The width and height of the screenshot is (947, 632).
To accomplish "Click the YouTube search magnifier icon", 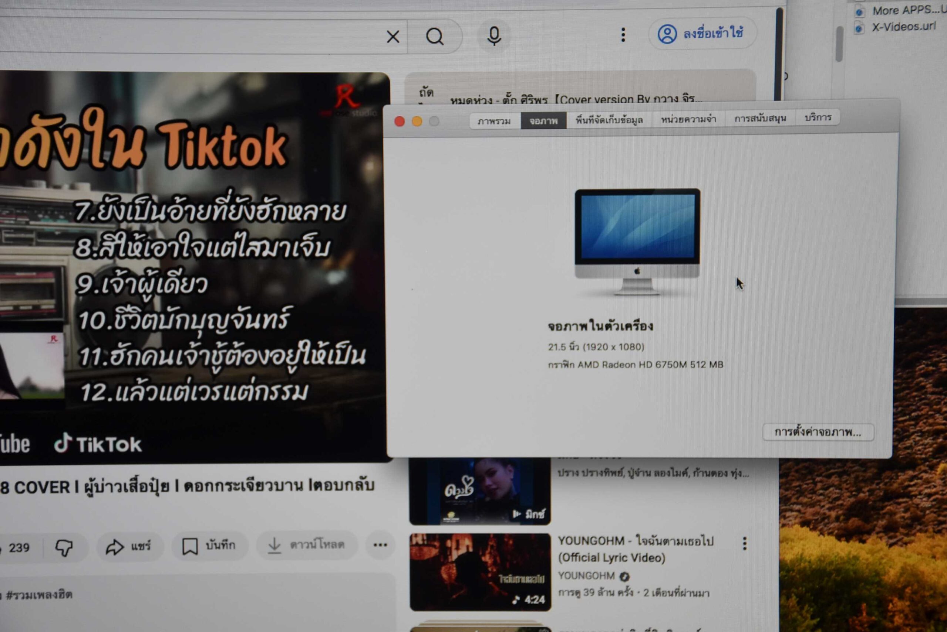I will [435, 37].
